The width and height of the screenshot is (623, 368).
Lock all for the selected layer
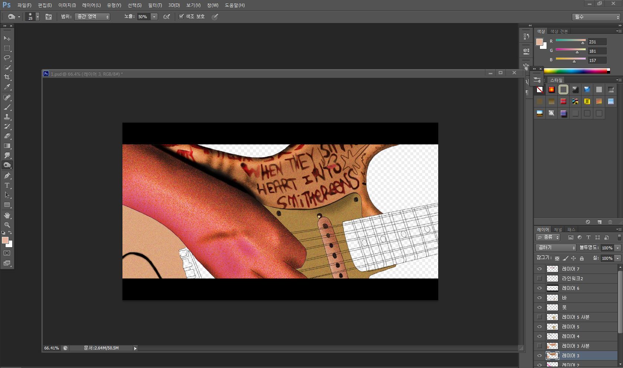pyautogui.click(x=582, y=258)
